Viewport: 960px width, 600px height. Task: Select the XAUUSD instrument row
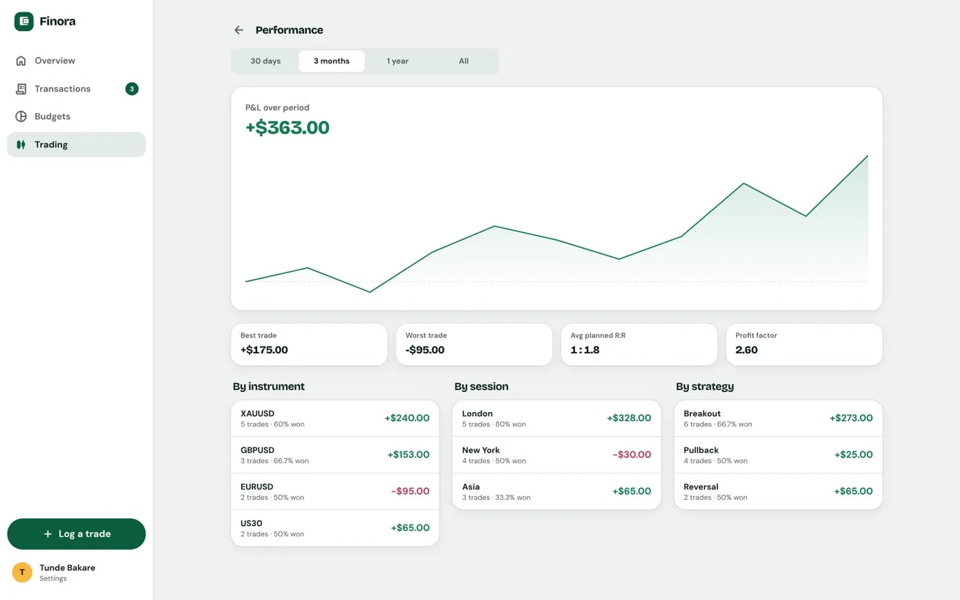(x=335, y=418)
